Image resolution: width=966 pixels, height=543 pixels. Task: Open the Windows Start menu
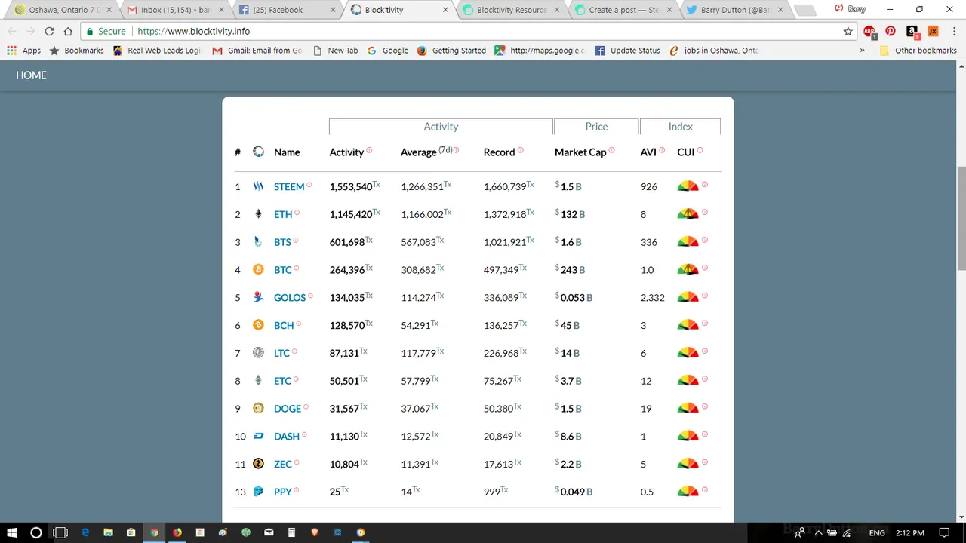pos(13,532)
